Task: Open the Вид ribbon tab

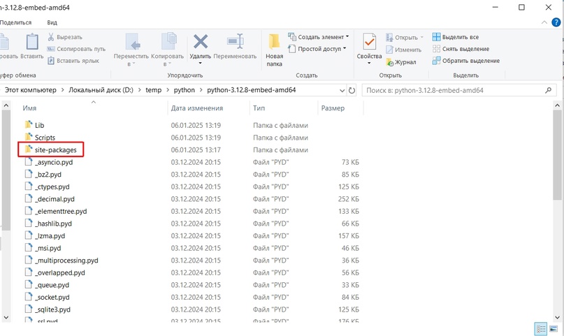Action: (x=52, y=22)
